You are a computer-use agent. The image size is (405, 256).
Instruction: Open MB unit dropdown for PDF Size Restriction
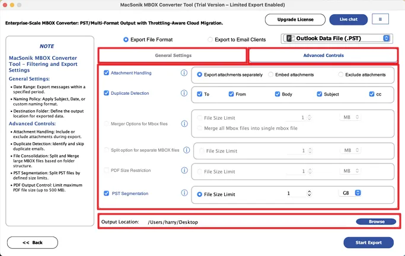pos(350,171)
